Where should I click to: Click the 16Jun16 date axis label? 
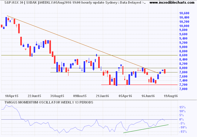point(148,96)
